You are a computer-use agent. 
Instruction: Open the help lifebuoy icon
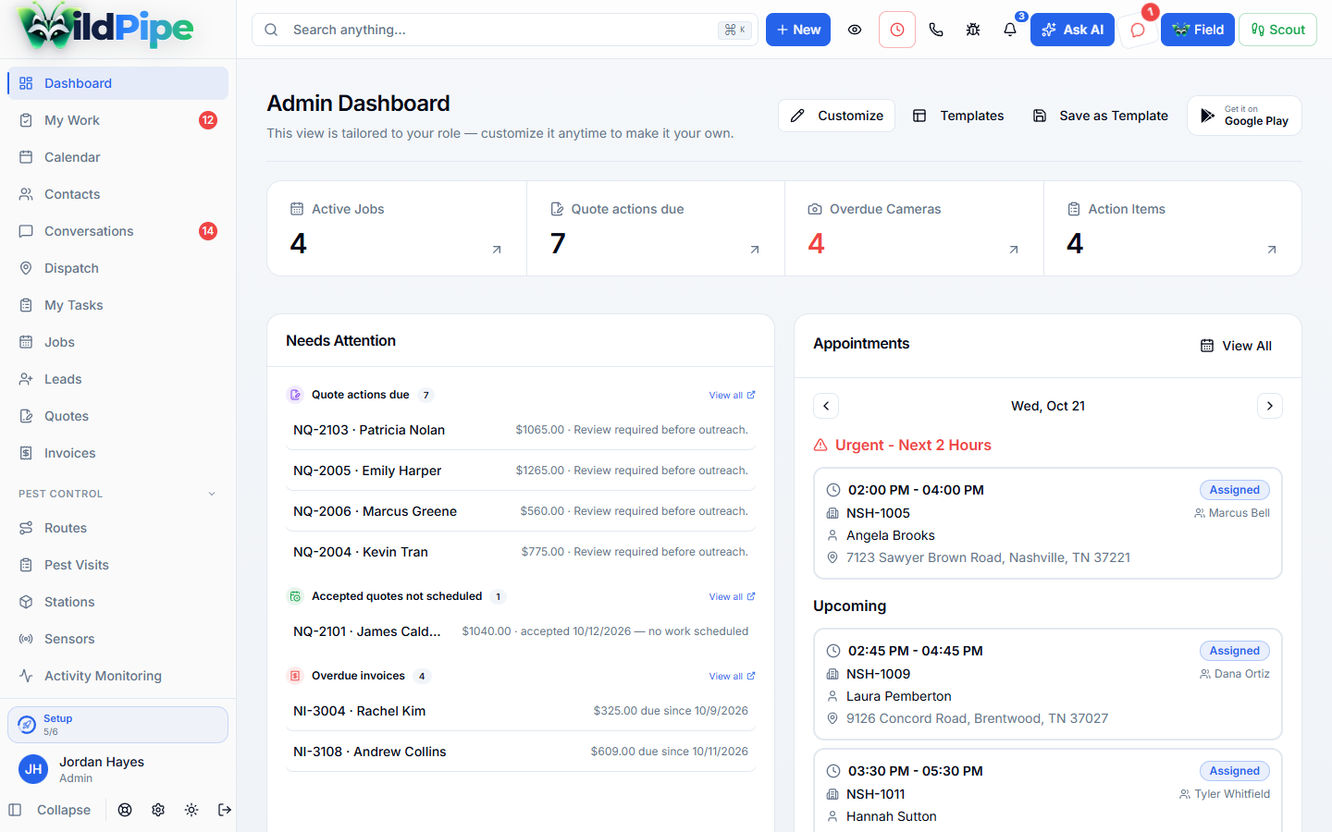(125, 810)
